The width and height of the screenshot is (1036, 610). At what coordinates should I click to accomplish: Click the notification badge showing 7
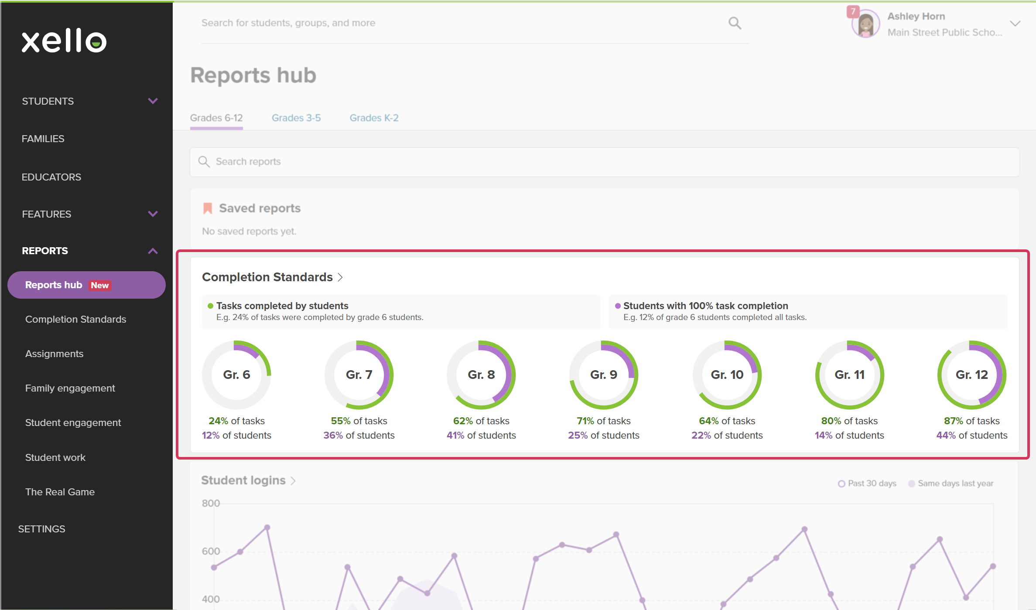[x=853, y=12]
